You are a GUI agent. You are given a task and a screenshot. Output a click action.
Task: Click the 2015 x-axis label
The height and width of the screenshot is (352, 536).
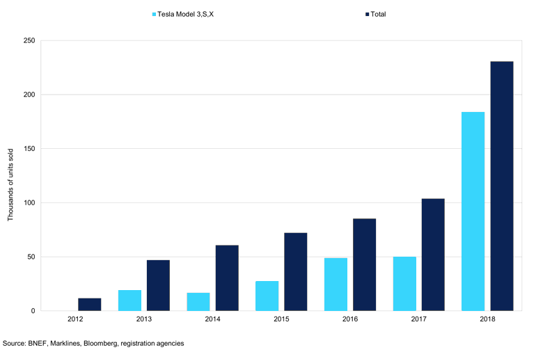(281, 319)
